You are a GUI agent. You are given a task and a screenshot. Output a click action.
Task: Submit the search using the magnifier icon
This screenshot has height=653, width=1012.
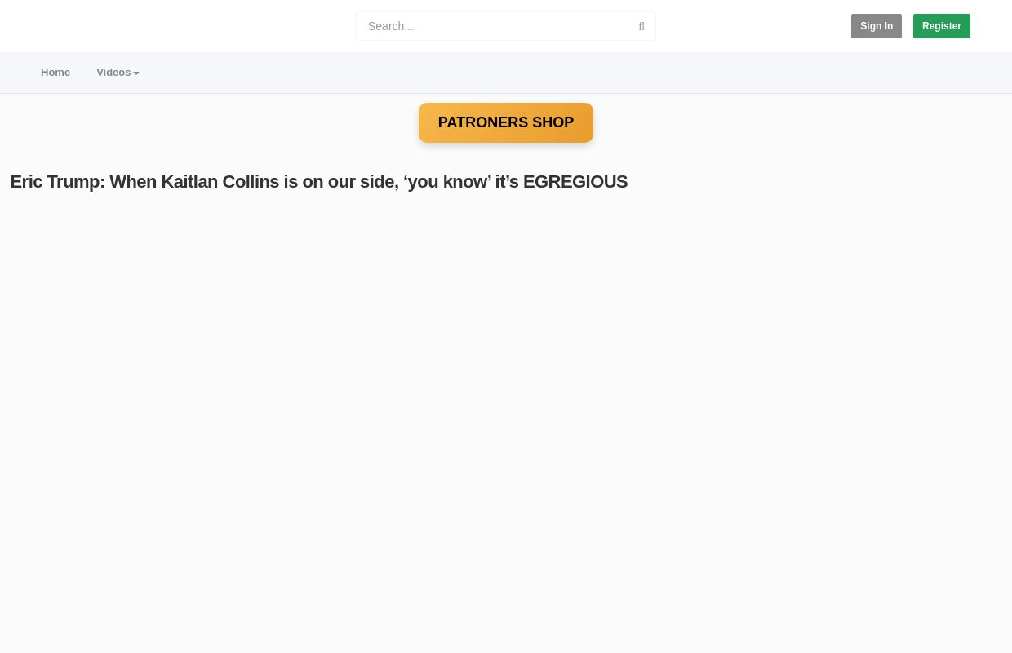pos(641,26)
